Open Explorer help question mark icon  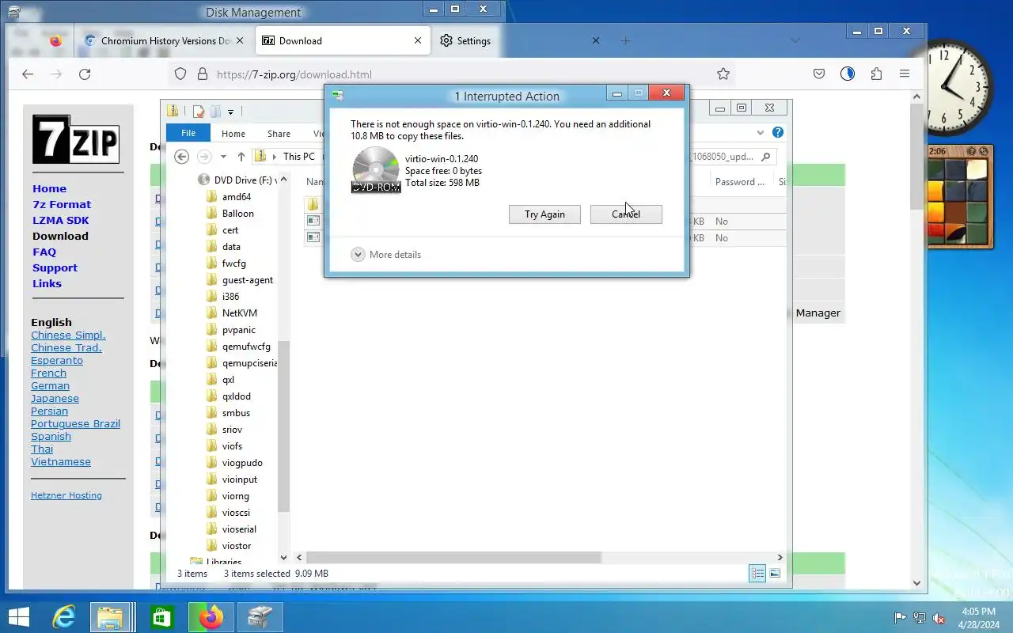pyautogui.click(x=778, y=133)
